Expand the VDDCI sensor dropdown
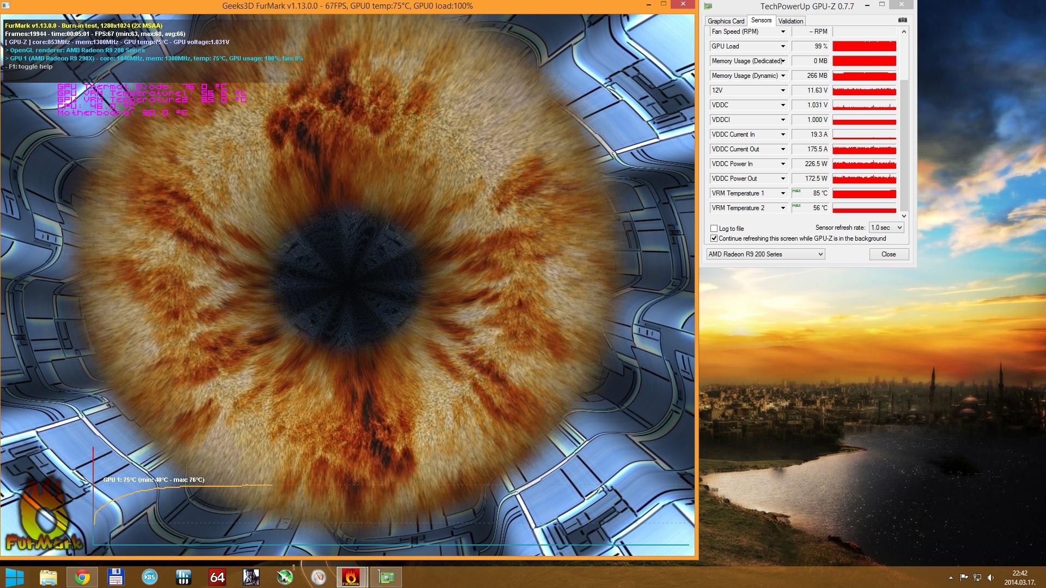This screenshot has width=1046, height=588. (783, 120)
